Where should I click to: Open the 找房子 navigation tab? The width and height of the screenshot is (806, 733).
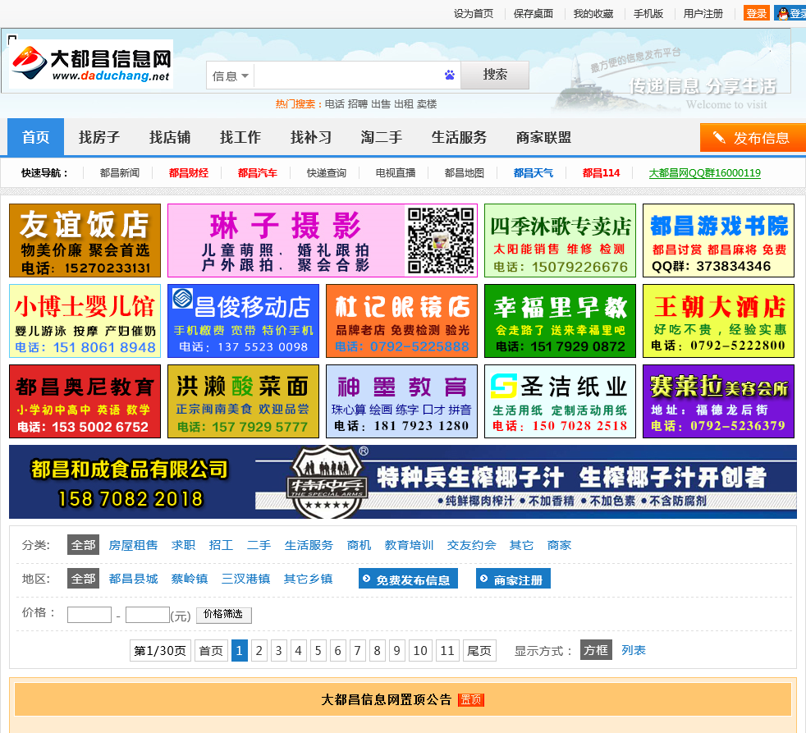(99, 137)
